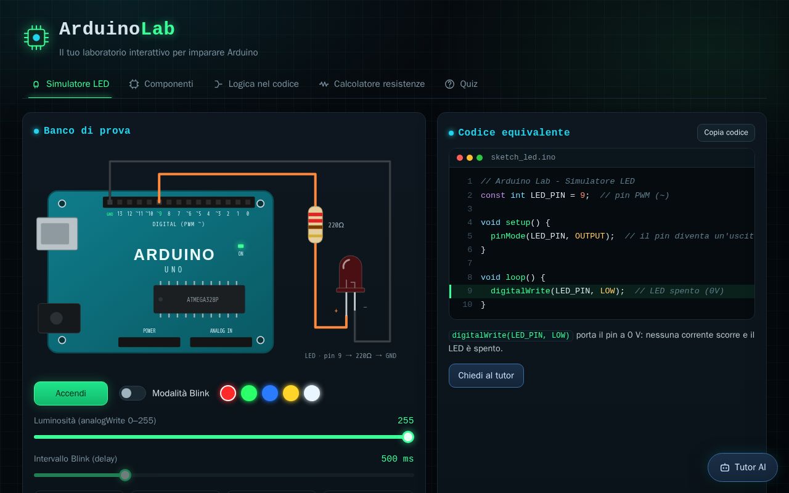Click the highlighted digitalWrite code line 9

pyautogui.click(x=602, y=291)
